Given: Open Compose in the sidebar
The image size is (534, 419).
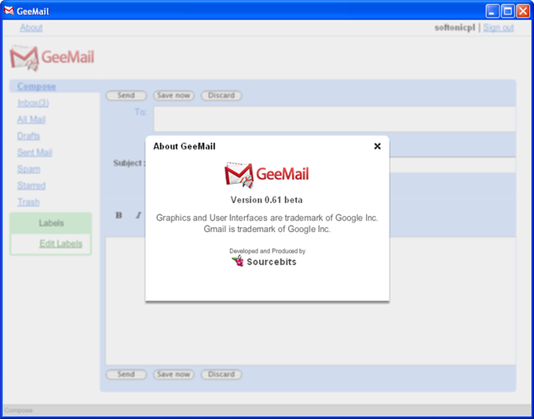Looking at the screenshot, I should (36, 86).
